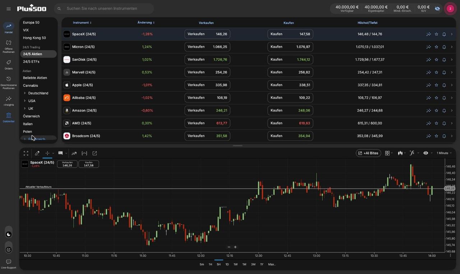This screenshot has width=460, height=274.
Task: Set a price alert bell for Micron
Action: click(444, 47)
